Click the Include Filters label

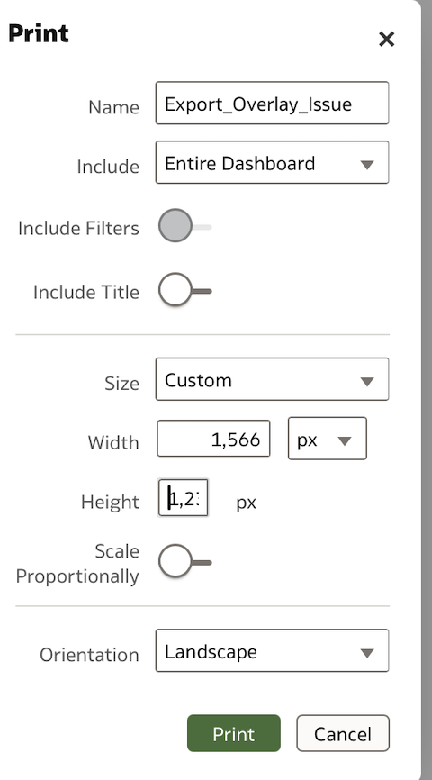78,229
